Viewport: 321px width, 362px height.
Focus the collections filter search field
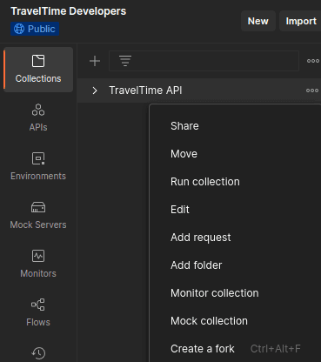(204, 61)
